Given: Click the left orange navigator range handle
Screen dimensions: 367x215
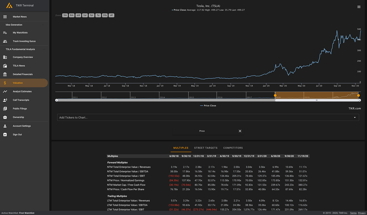Looking at the screenshot, I should pos(275,96).
